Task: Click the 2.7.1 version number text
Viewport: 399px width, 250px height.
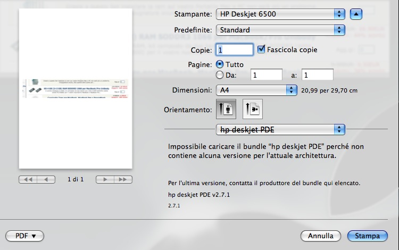Action: pos(174,206)
